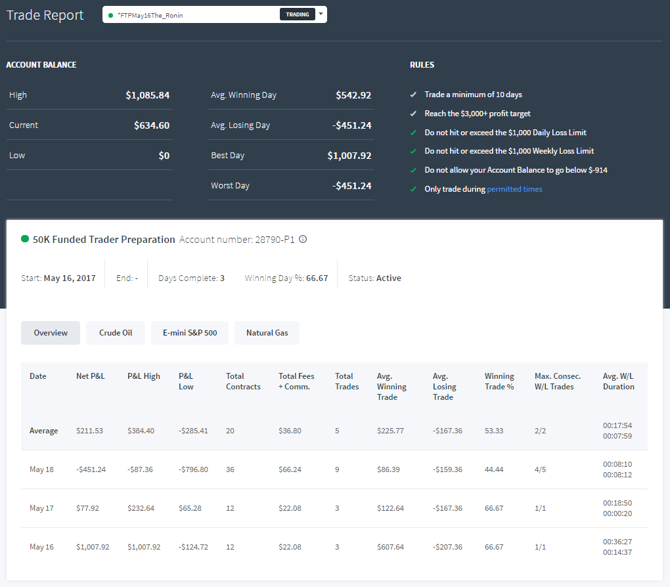
Task: Click checkmark next to Trade a minimum of 10 days
Action: (413, 95)
